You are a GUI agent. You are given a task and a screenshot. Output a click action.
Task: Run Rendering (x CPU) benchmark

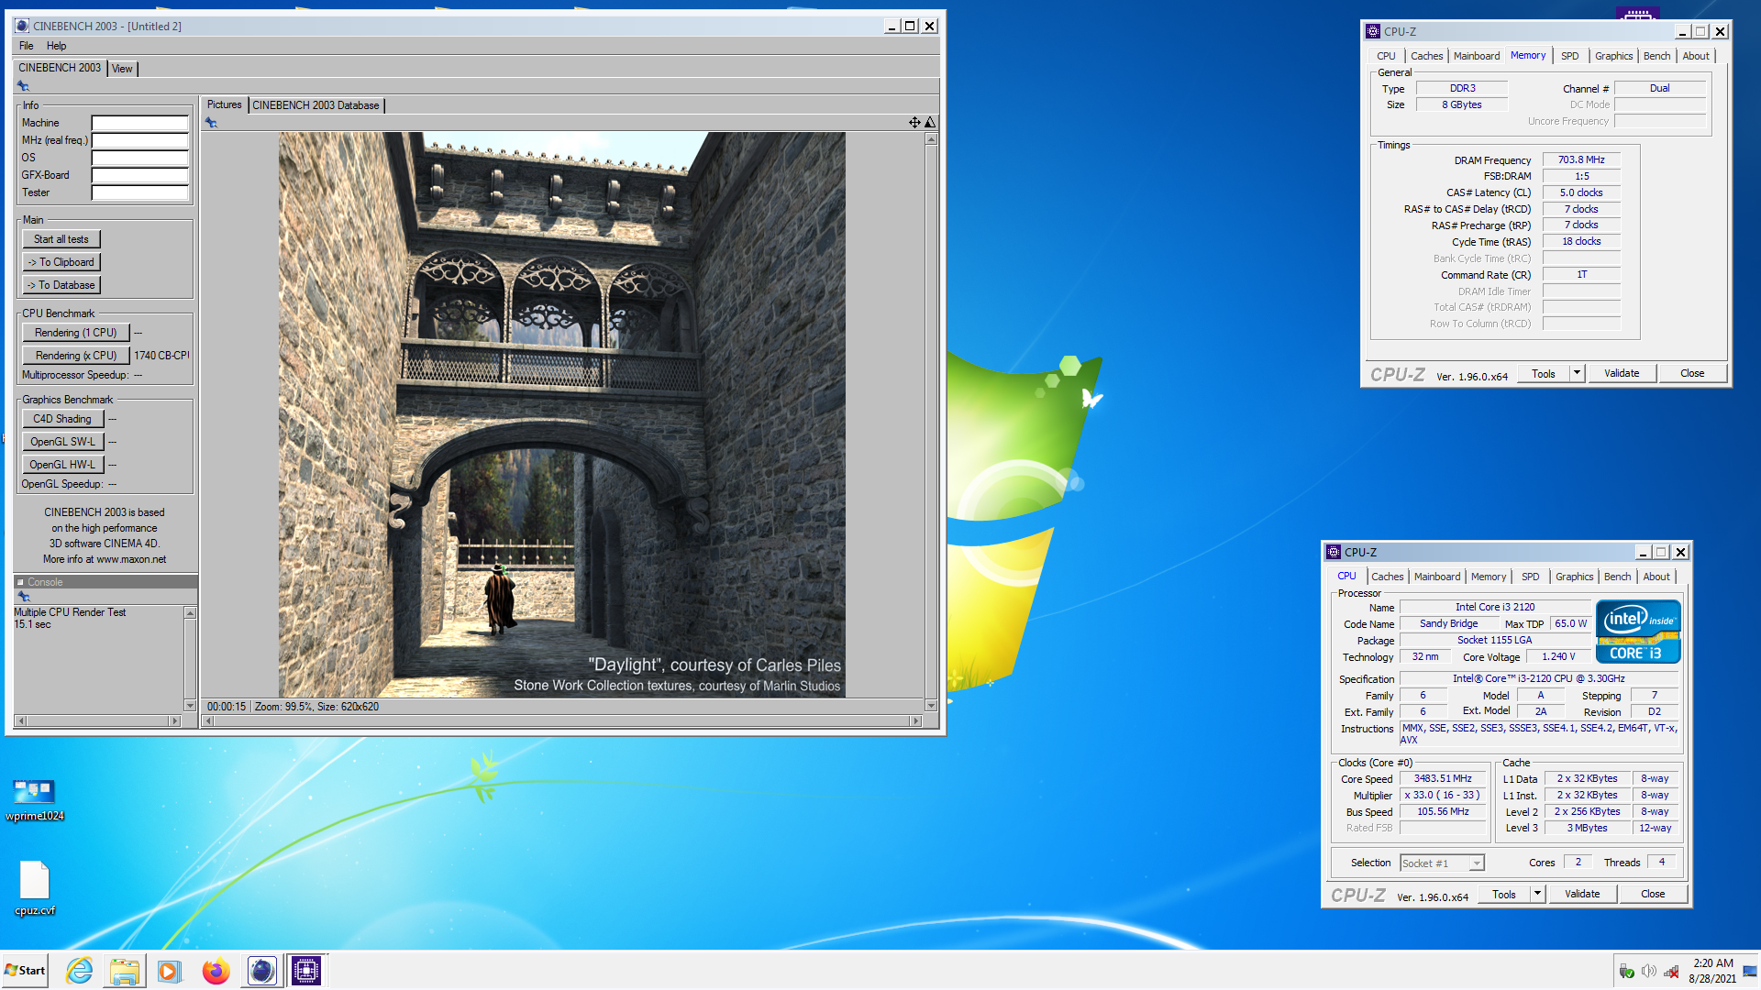pos(76,356)
